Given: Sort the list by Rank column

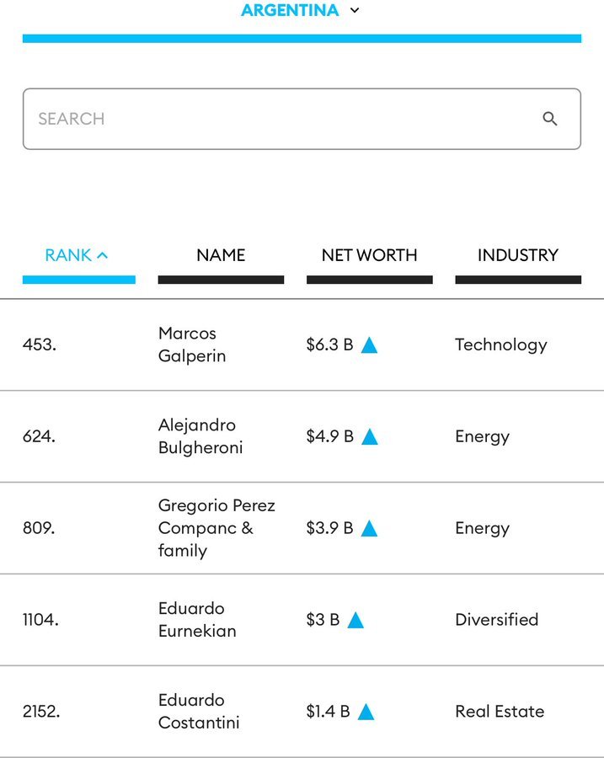Looking at the screenshot, I should 68,255.
